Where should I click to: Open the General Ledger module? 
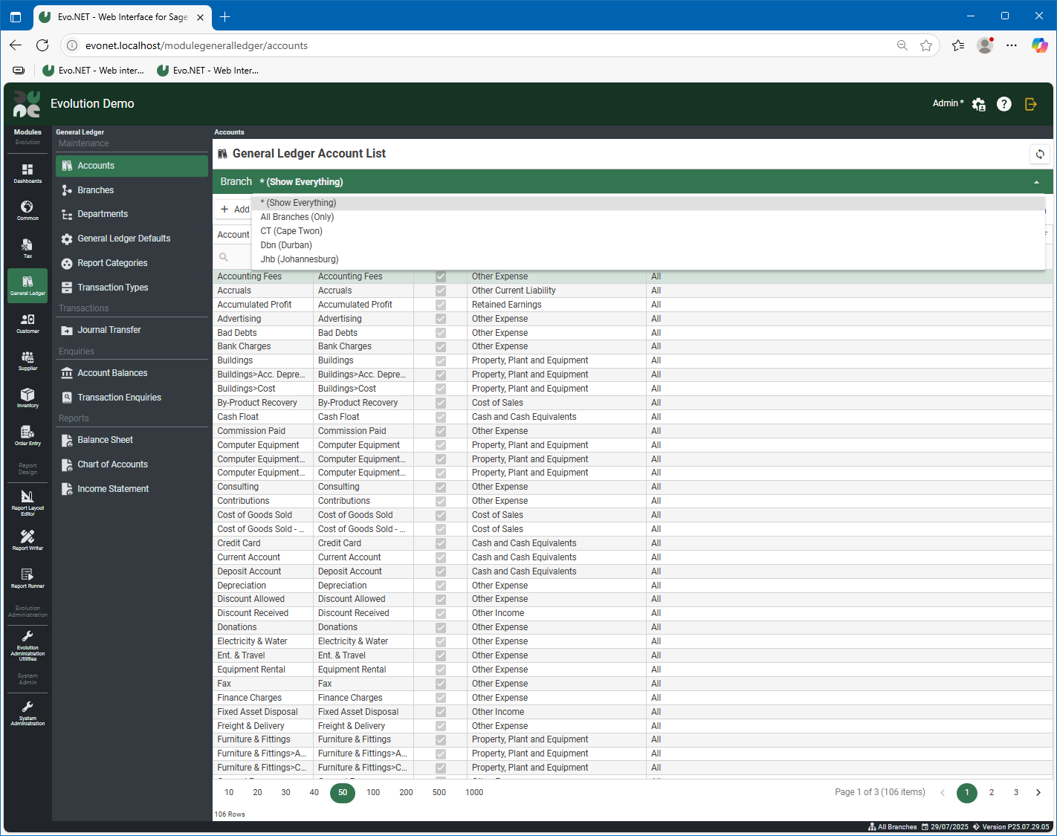[28, 285]
